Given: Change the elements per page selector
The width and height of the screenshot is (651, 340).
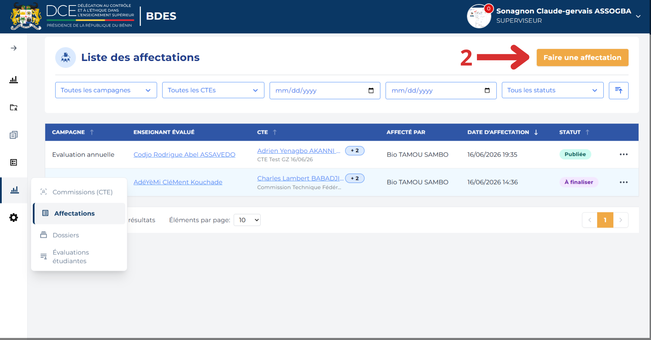Looking at the screenshot, I should point(247,220).
